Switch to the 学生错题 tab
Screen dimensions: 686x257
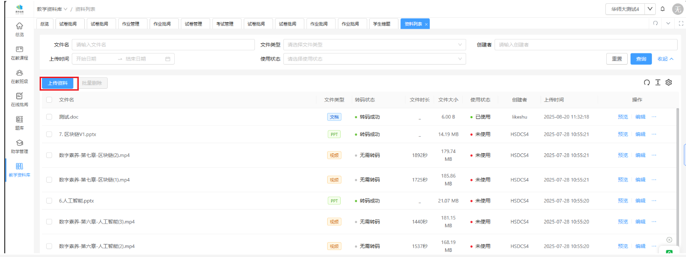point(382,24)
